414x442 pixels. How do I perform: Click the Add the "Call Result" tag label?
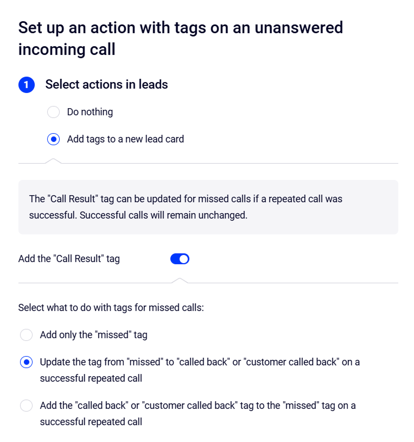[x=69, y=259]
